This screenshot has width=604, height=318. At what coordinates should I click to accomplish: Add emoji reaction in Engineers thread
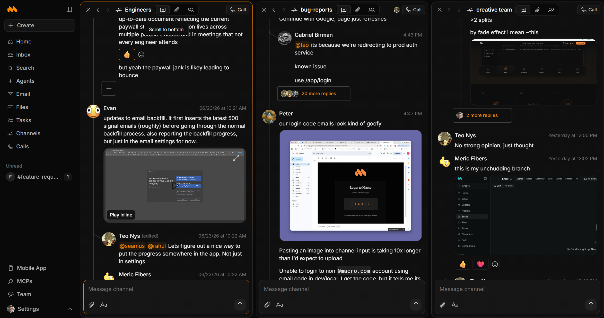(141, 54)
